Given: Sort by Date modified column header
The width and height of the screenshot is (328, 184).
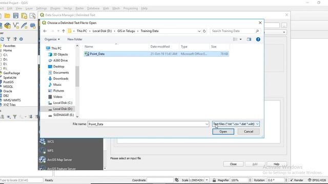Looking at the screenshot, I should 160,47.
